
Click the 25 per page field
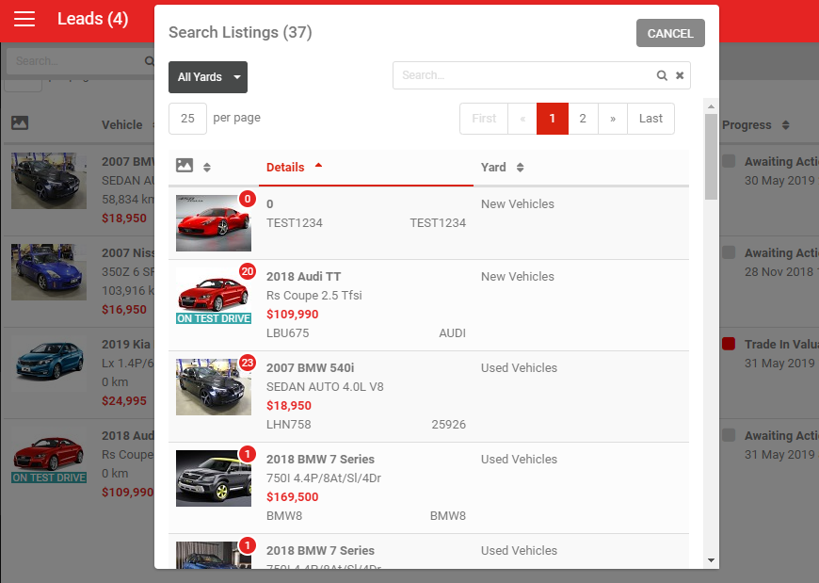(187, 118)
